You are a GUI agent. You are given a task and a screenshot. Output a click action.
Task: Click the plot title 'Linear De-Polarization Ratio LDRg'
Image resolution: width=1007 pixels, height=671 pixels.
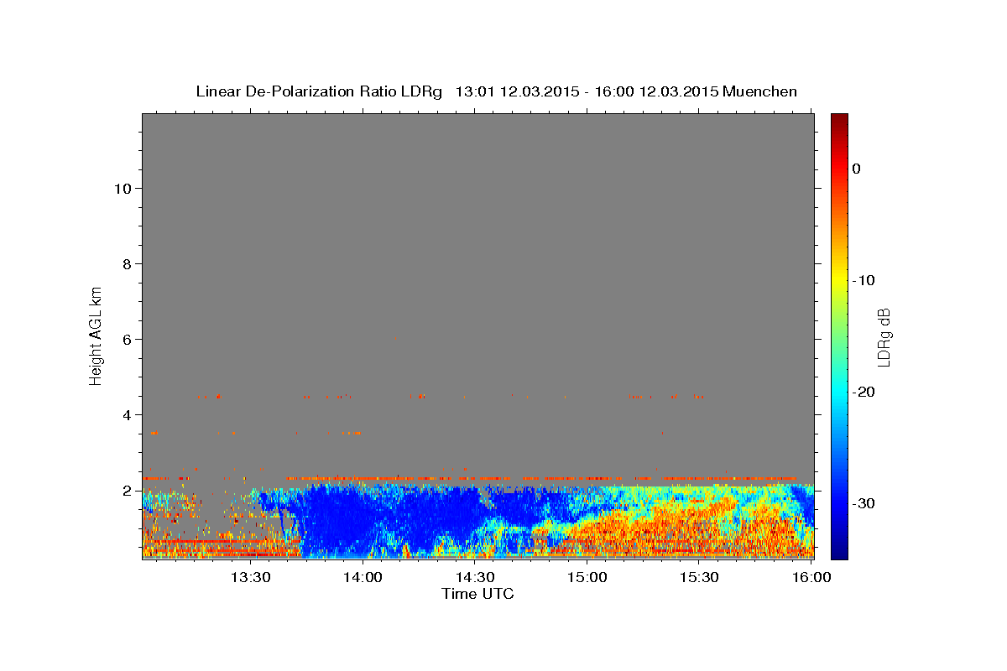coord(319,91)
